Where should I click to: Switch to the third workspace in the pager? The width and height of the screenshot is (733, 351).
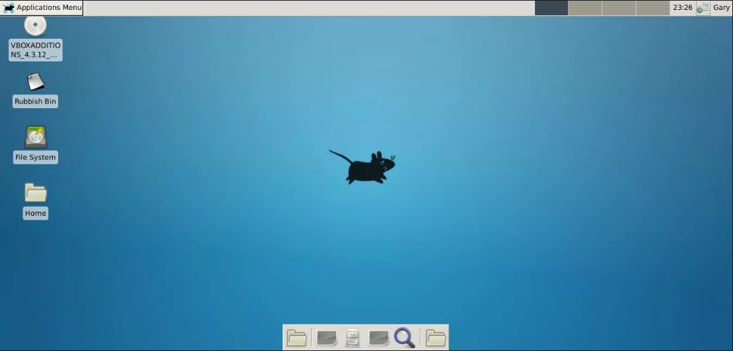point(619,8)
